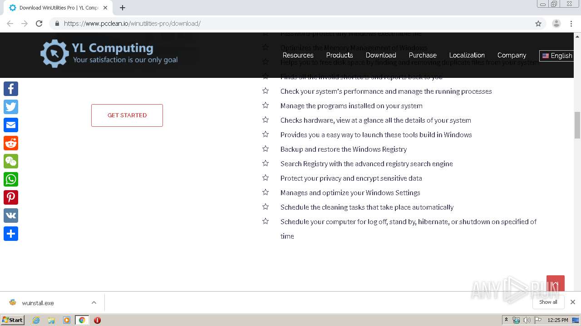
Task: Click the taskbar clock 12:25 PM
Action: coord(558,320)
